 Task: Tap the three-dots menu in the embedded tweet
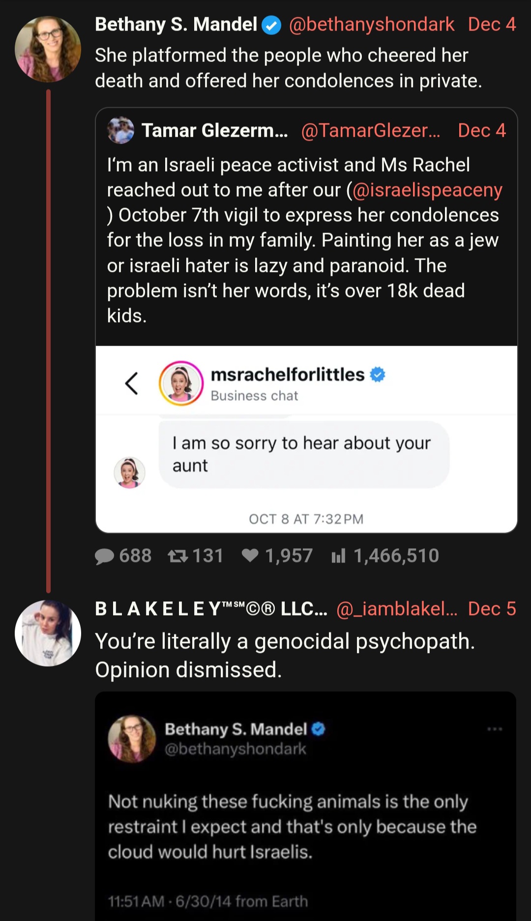[x=494, y=729]
